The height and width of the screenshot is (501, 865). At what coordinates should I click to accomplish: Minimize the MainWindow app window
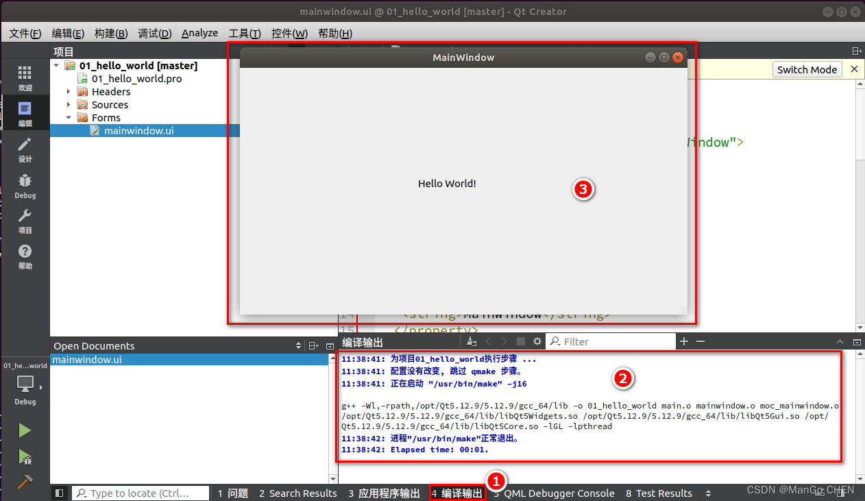click(651, 58)
